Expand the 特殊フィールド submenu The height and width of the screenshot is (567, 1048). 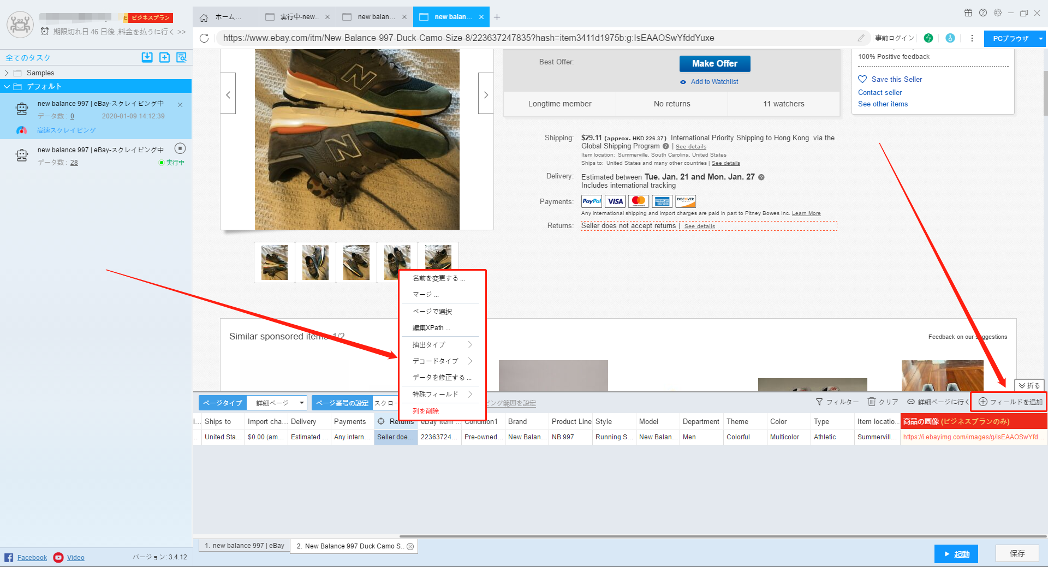pyautogui.click(x=442, y=395)
